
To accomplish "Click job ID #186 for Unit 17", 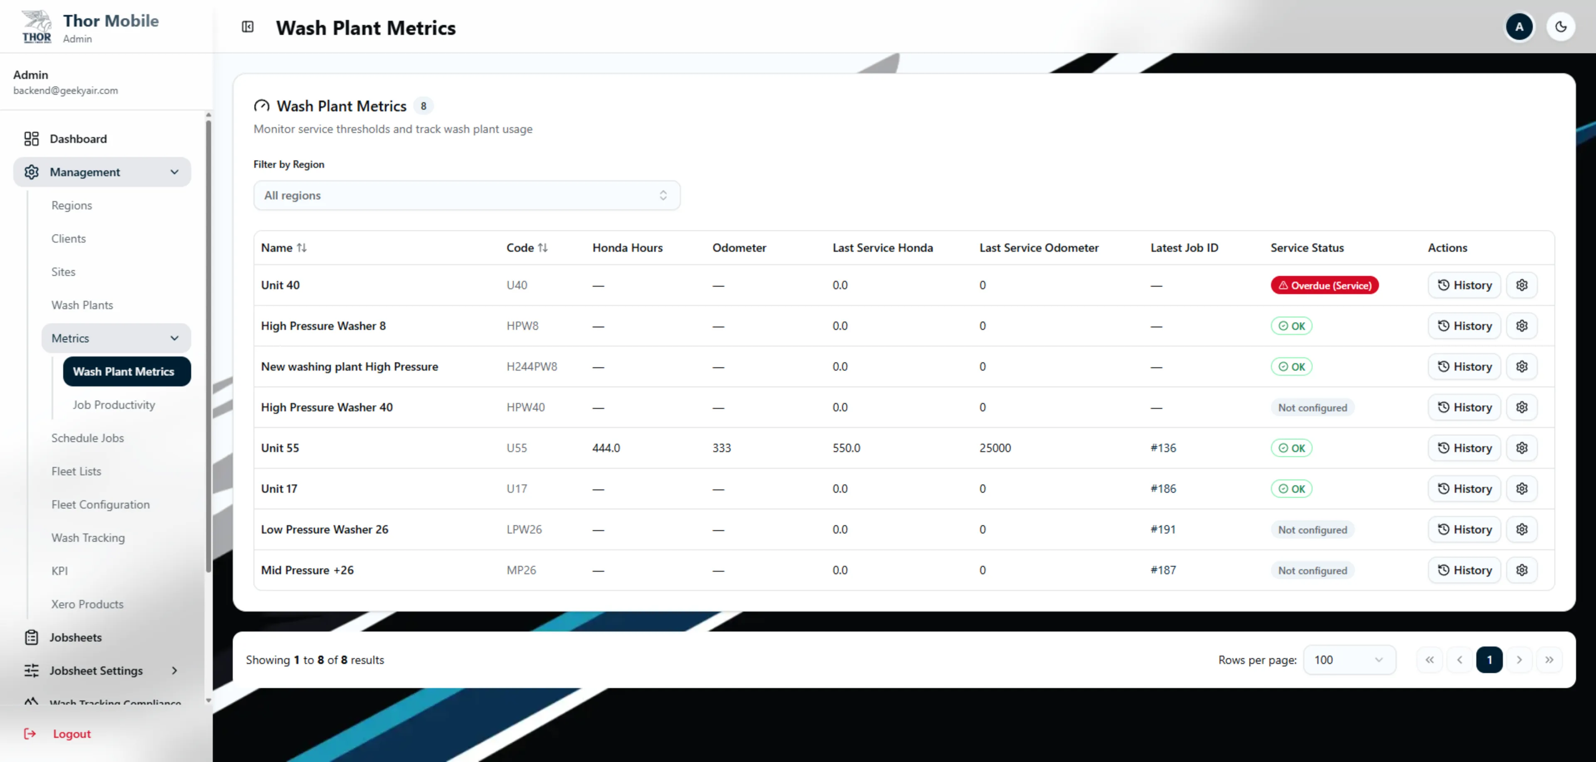I will pos(1163,489).
